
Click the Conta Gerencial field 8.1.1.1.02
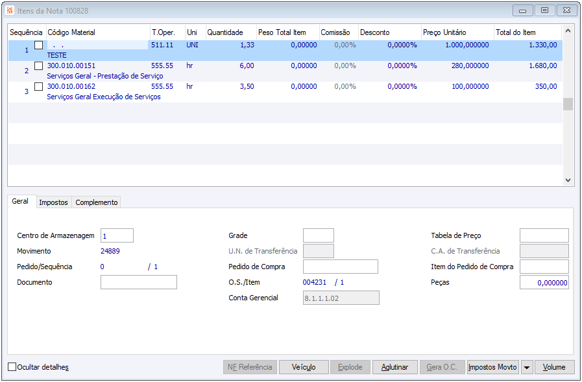click(341, 298)
